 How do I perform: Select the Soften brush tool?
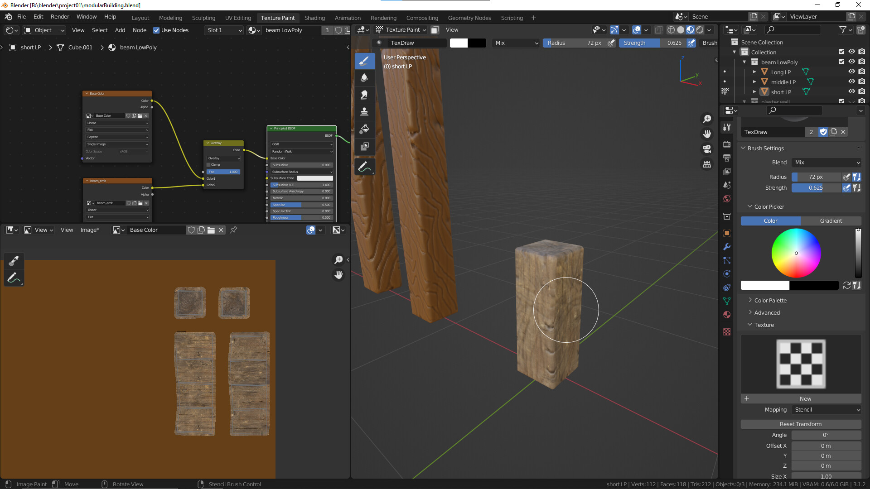[x=364, y=78]
